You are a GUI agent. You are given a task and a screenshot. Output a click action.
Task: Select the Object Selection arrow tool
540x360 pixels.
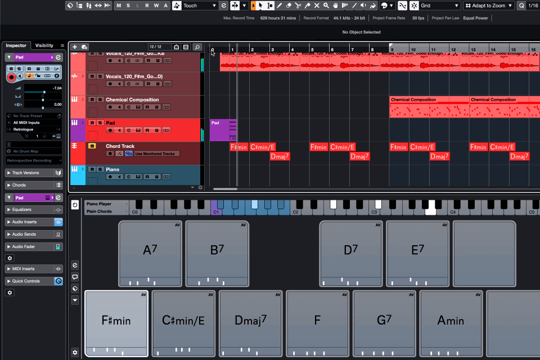point(260,6)
